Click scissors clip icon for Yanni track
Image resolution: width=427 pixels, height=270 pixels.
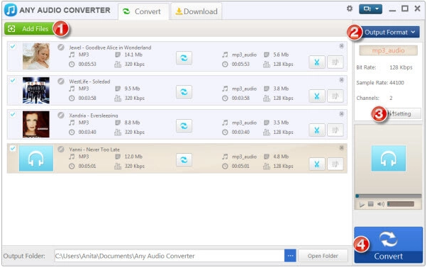click(x=317, y=164)
